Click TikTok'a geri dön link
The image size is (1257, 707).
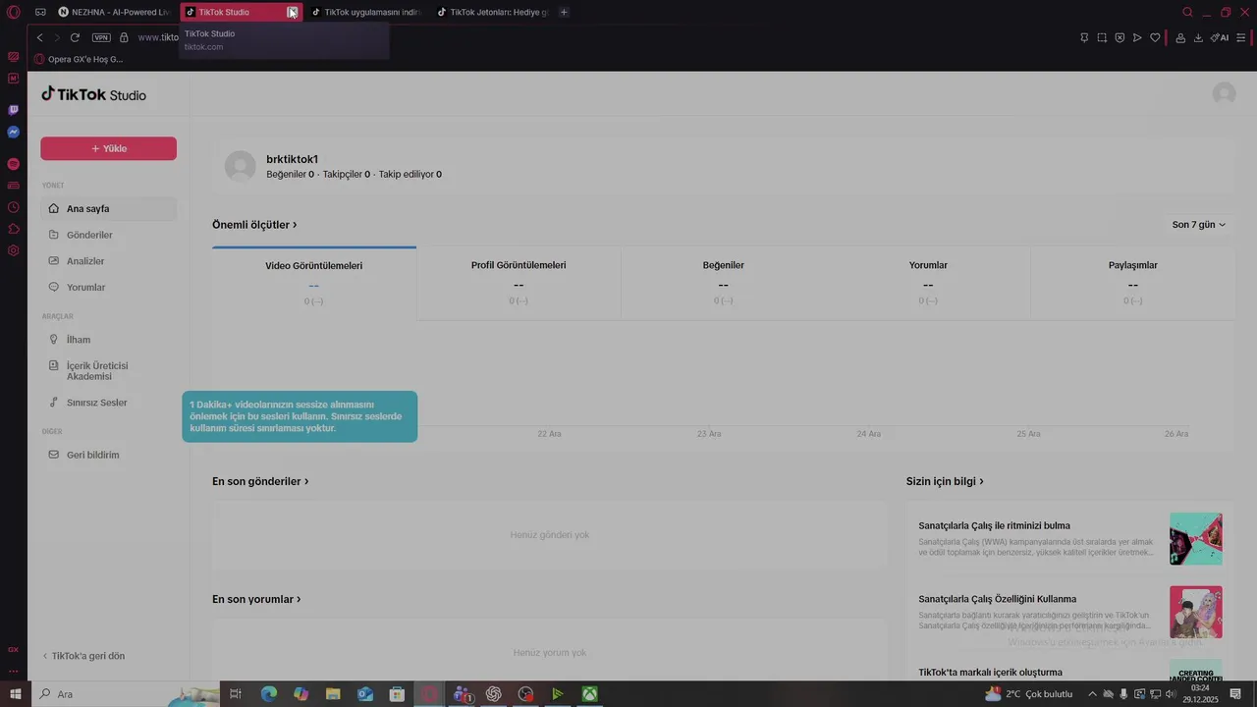coord(83,656)
